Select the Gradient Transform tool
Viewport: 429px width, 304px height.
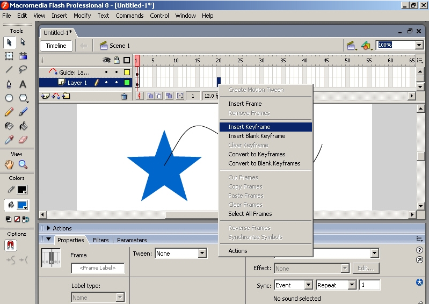[x=23, y=56]
